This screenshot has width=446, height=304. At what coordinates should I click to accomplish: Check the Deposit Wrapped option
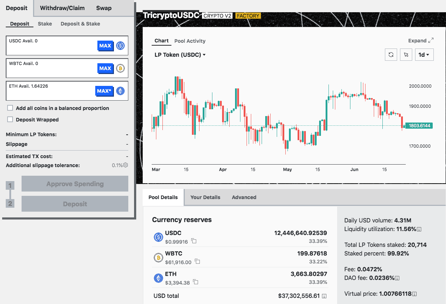pyautogui.click(x=10, y=120)
